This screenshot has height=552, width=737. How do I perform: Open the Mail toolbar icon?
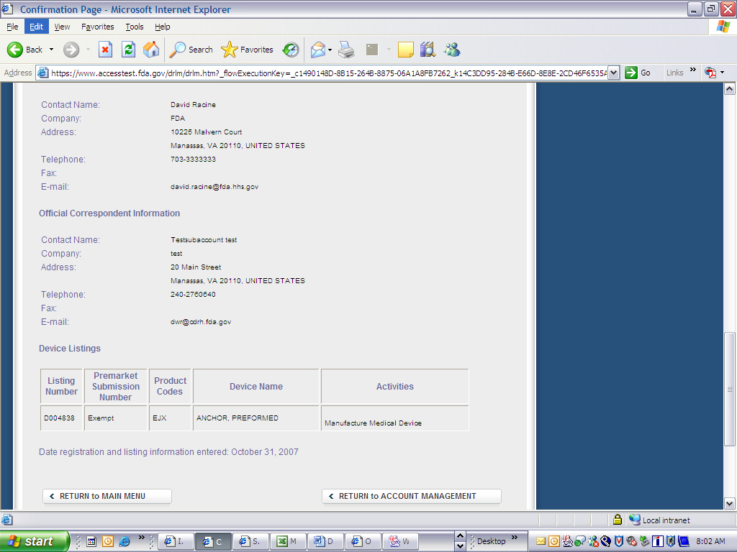317,50
